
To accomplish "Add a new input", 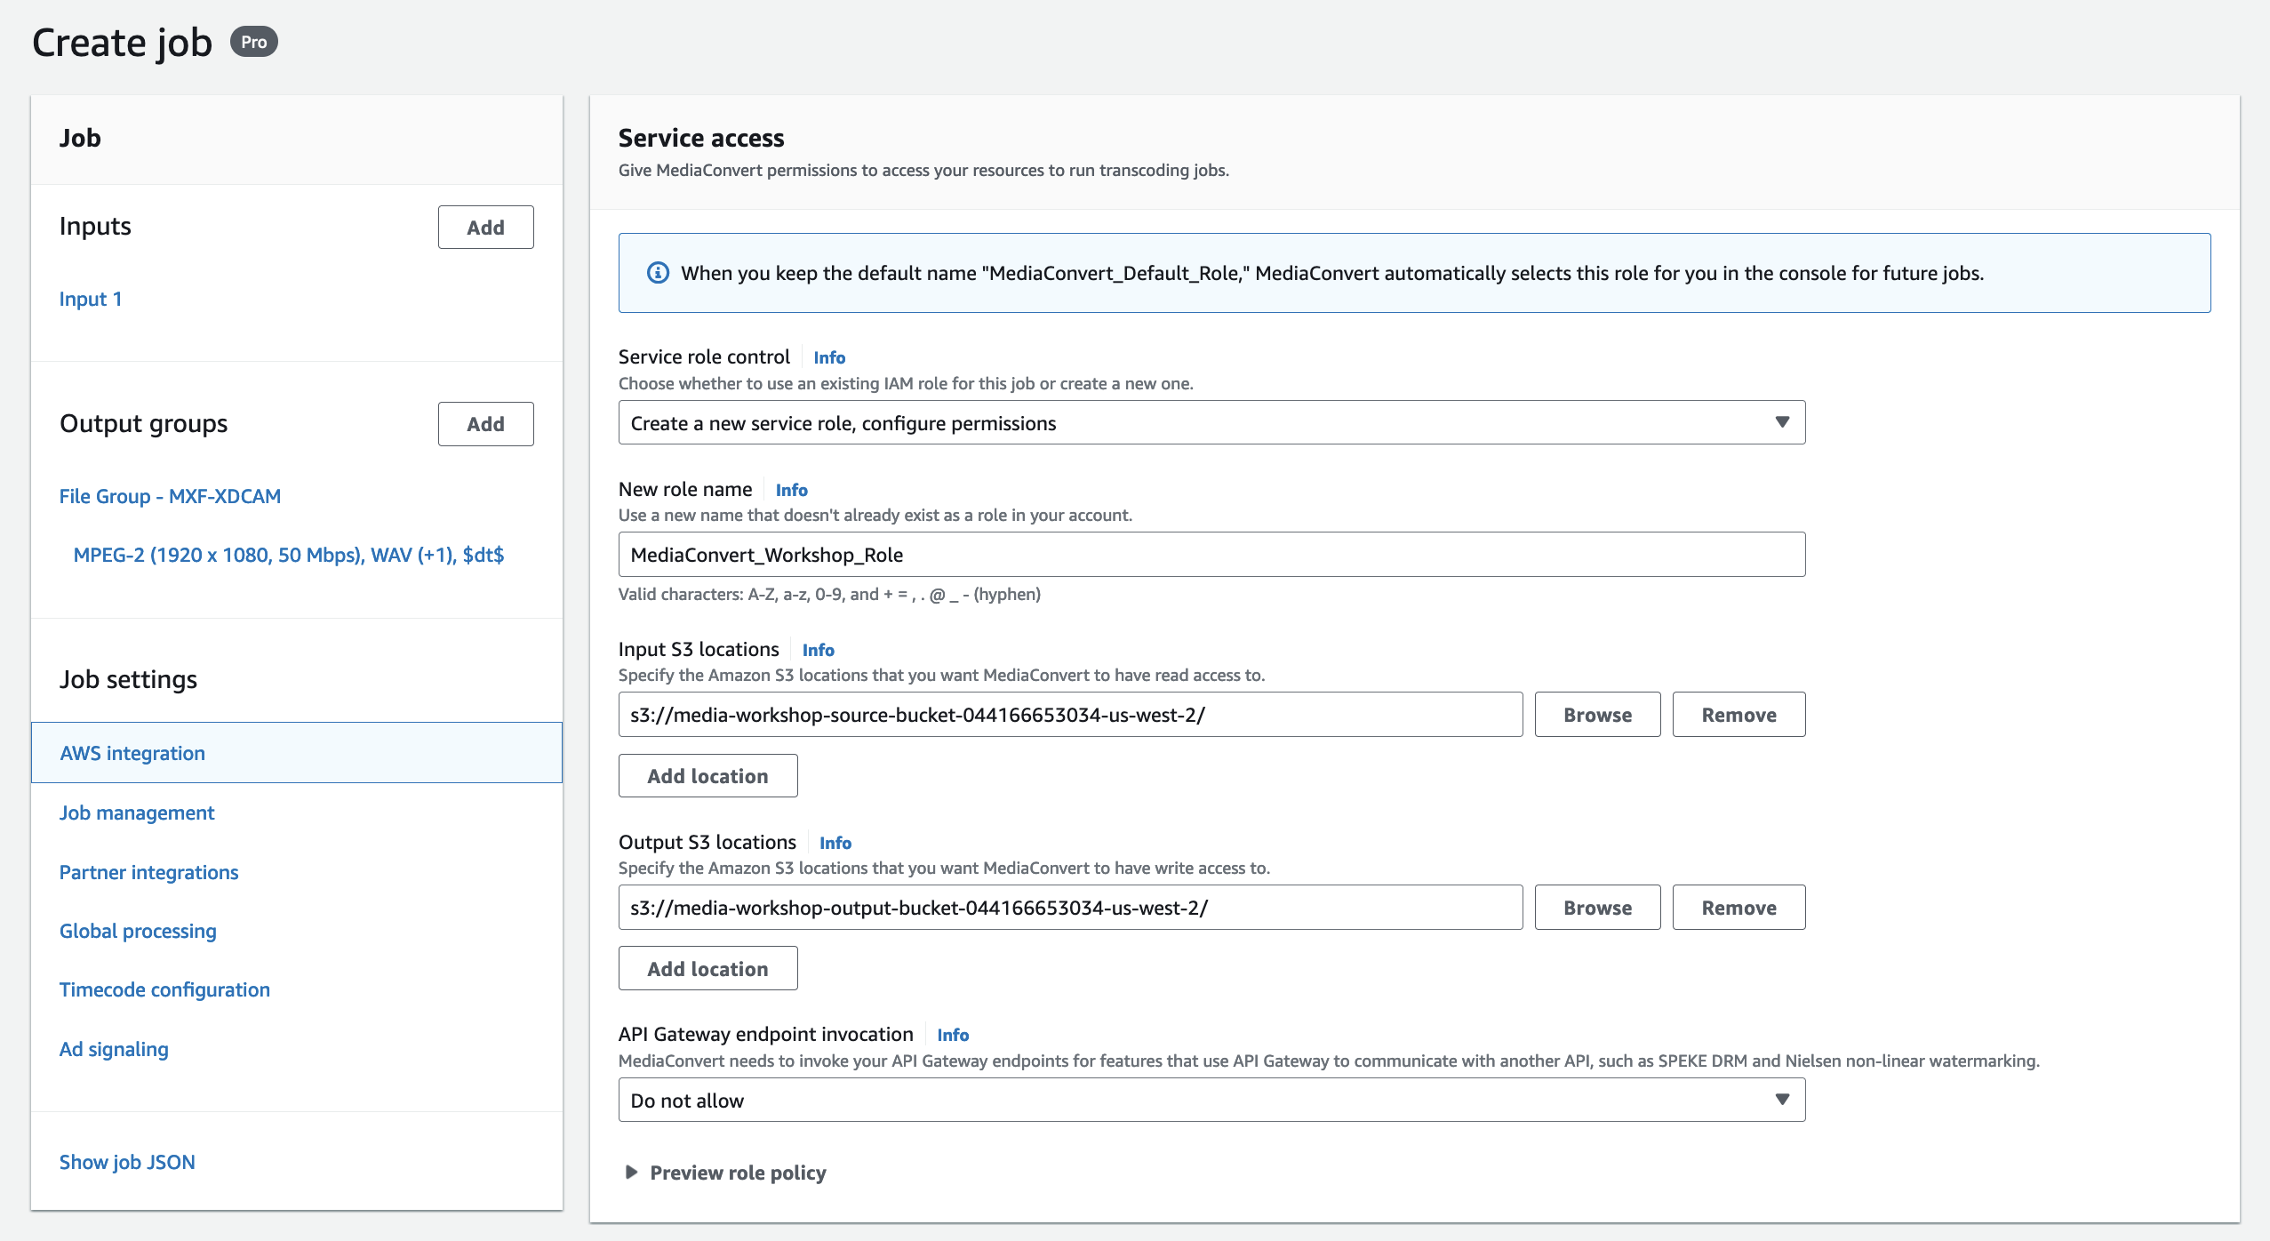I will coord(485,228).
